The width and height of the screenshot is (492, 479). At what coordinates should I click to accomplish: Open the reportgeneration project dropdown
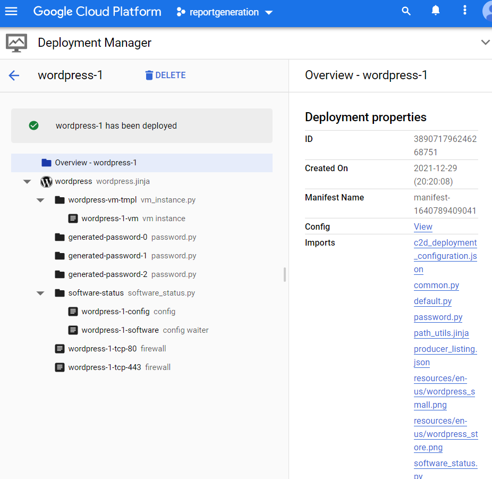225,12
